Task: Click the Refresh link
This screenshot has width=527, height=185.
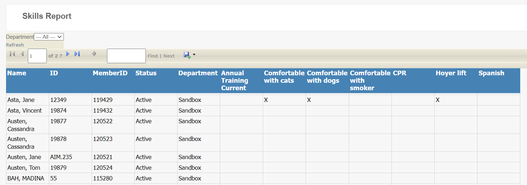Action: coord(15,45)
